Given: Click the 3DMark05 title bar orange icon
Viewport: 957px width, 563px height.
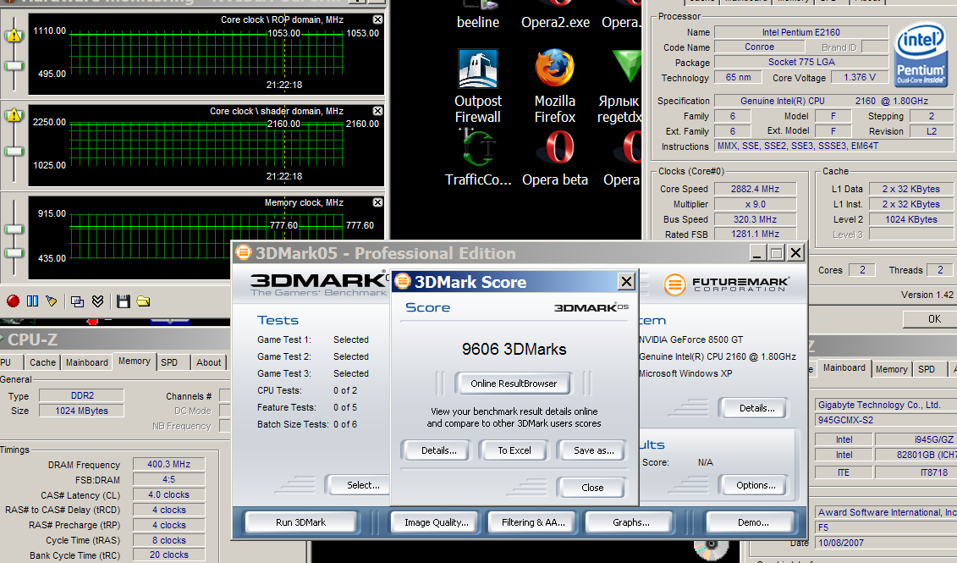Looking at the screenshot, I should pos(244,252).
